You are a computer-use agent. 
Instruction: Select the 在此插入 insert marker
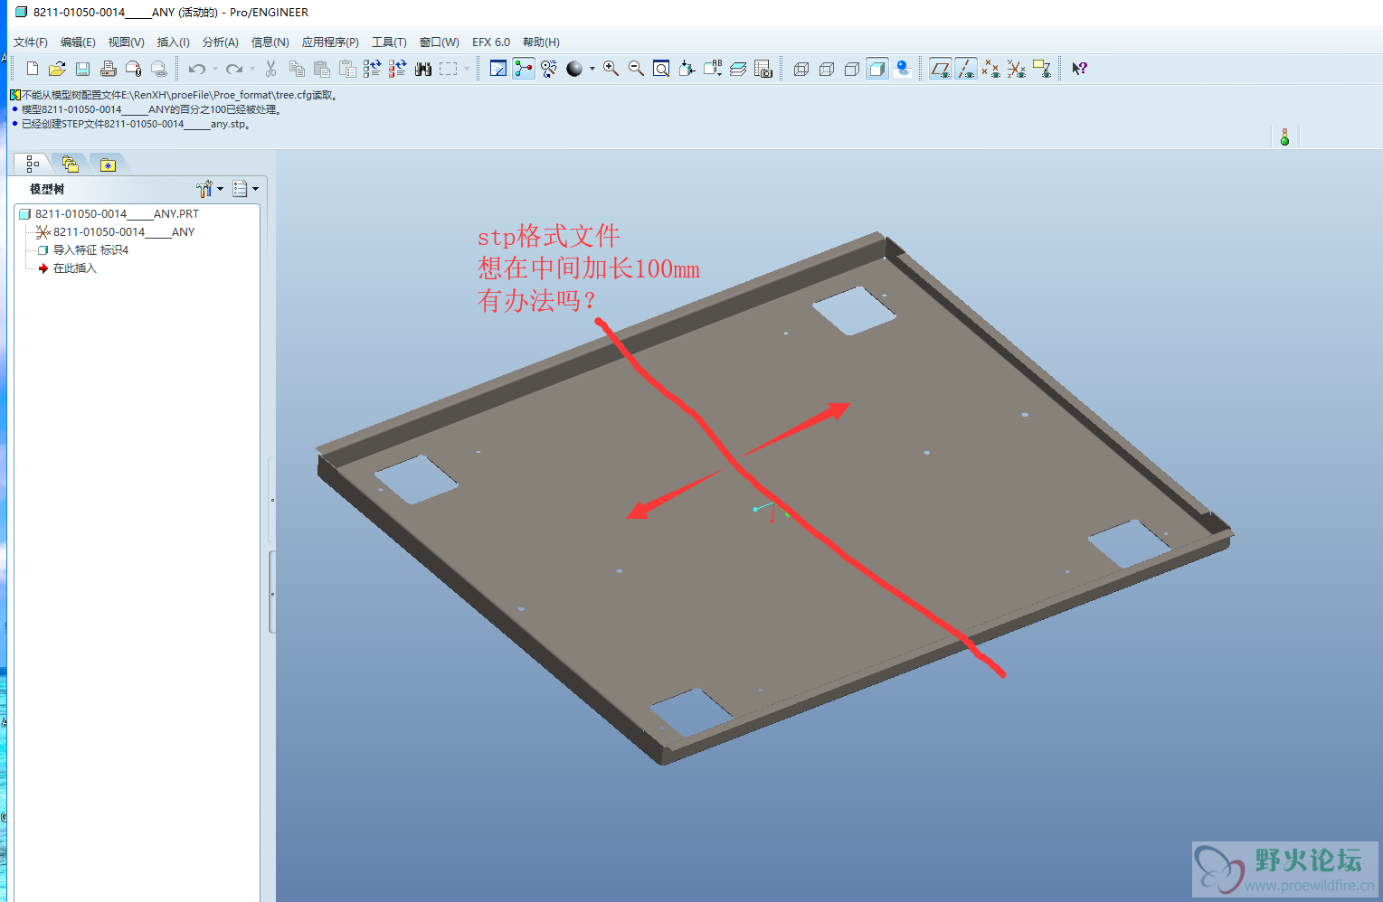coord(67,268)
